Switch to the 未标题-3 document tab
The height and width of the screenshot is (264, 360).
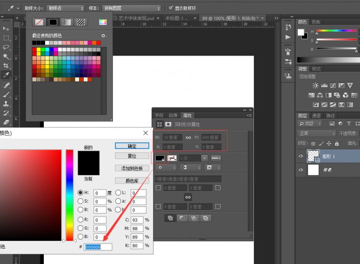coord(177,18)
